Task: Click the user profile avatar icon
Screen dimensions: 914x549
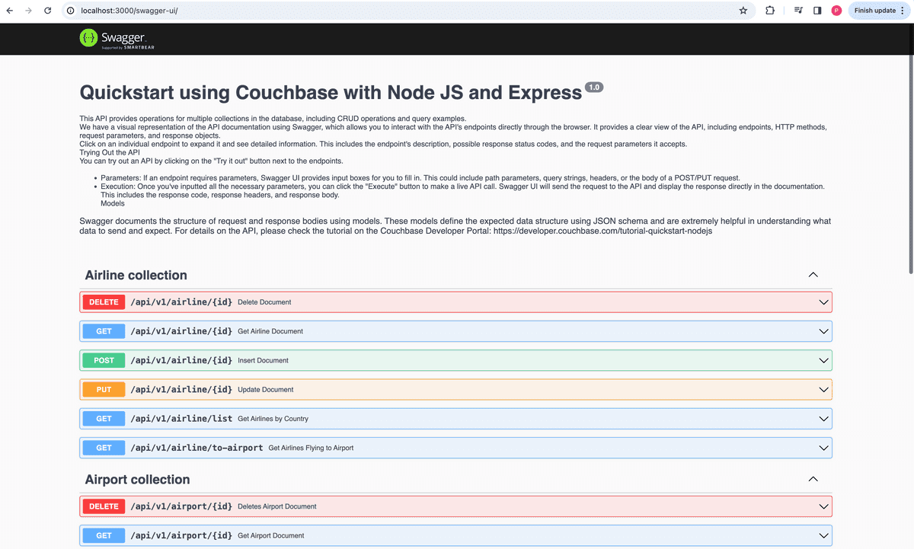Action: point(836,11)
